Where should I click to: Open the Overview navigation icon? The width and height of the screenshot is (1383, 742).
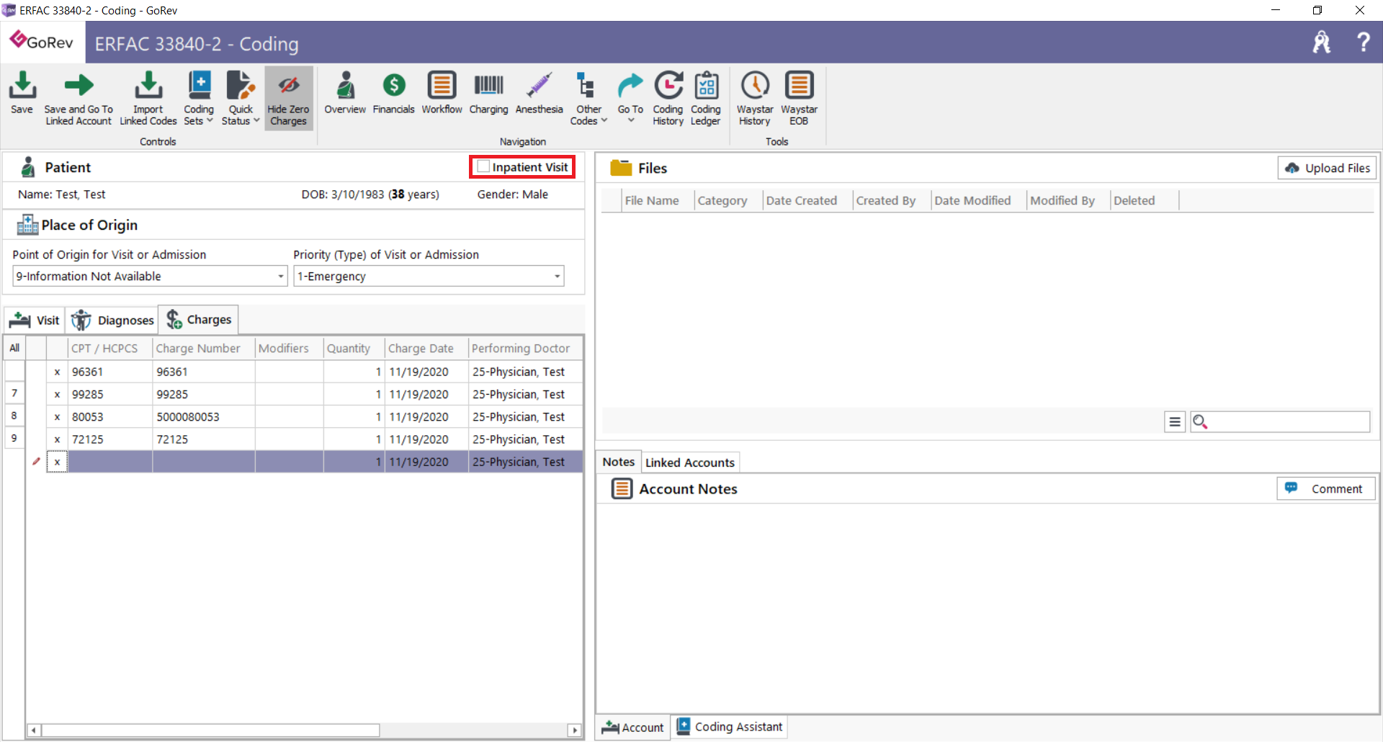tap(345, 93)
